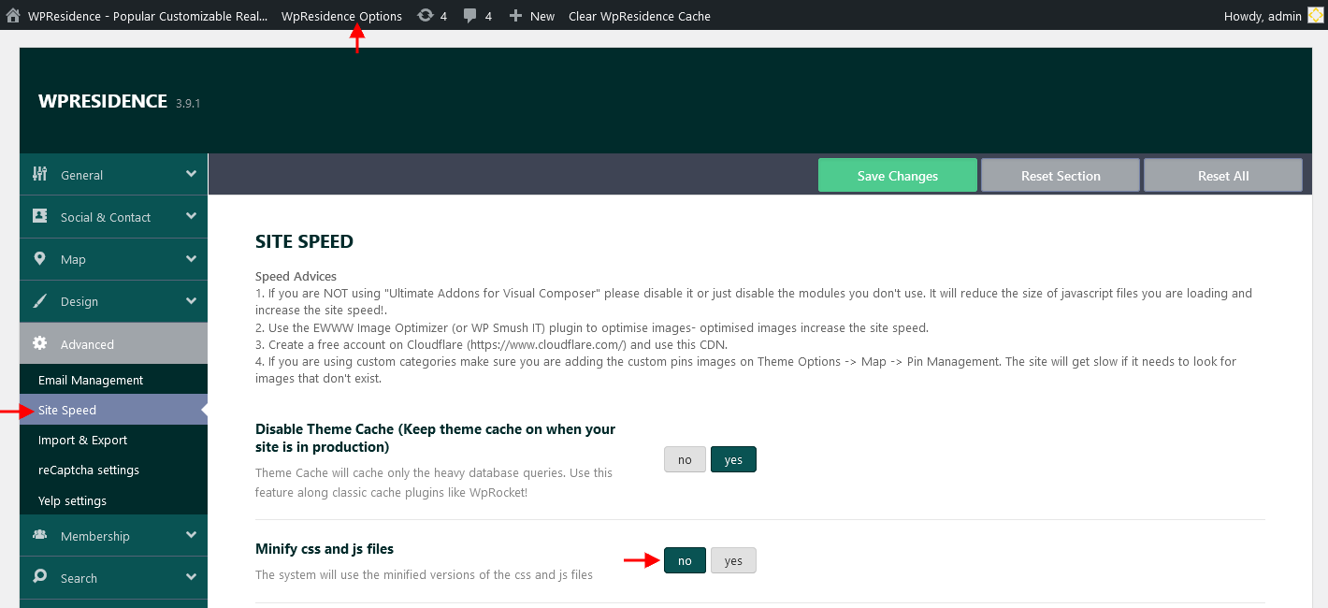Set Minify css and js to no

point(685,560)
